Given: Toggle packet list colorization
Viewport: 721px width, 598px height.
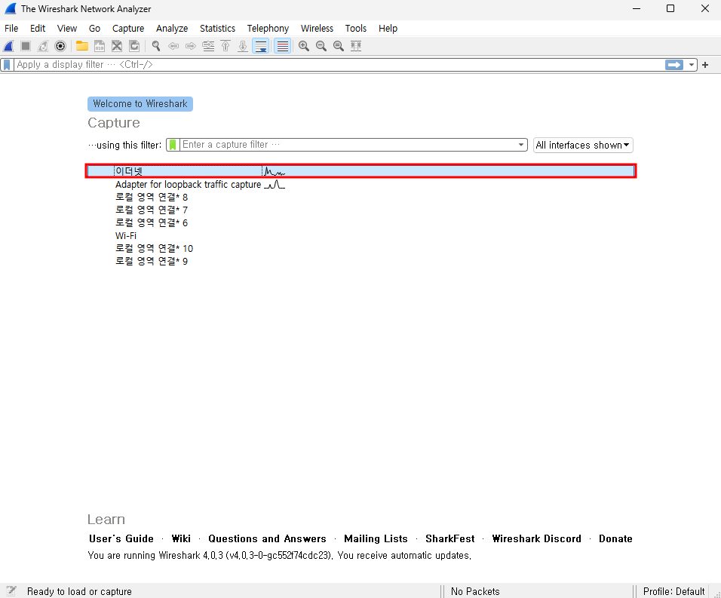Looking at the screenshot, I should [x=282, y=46].
